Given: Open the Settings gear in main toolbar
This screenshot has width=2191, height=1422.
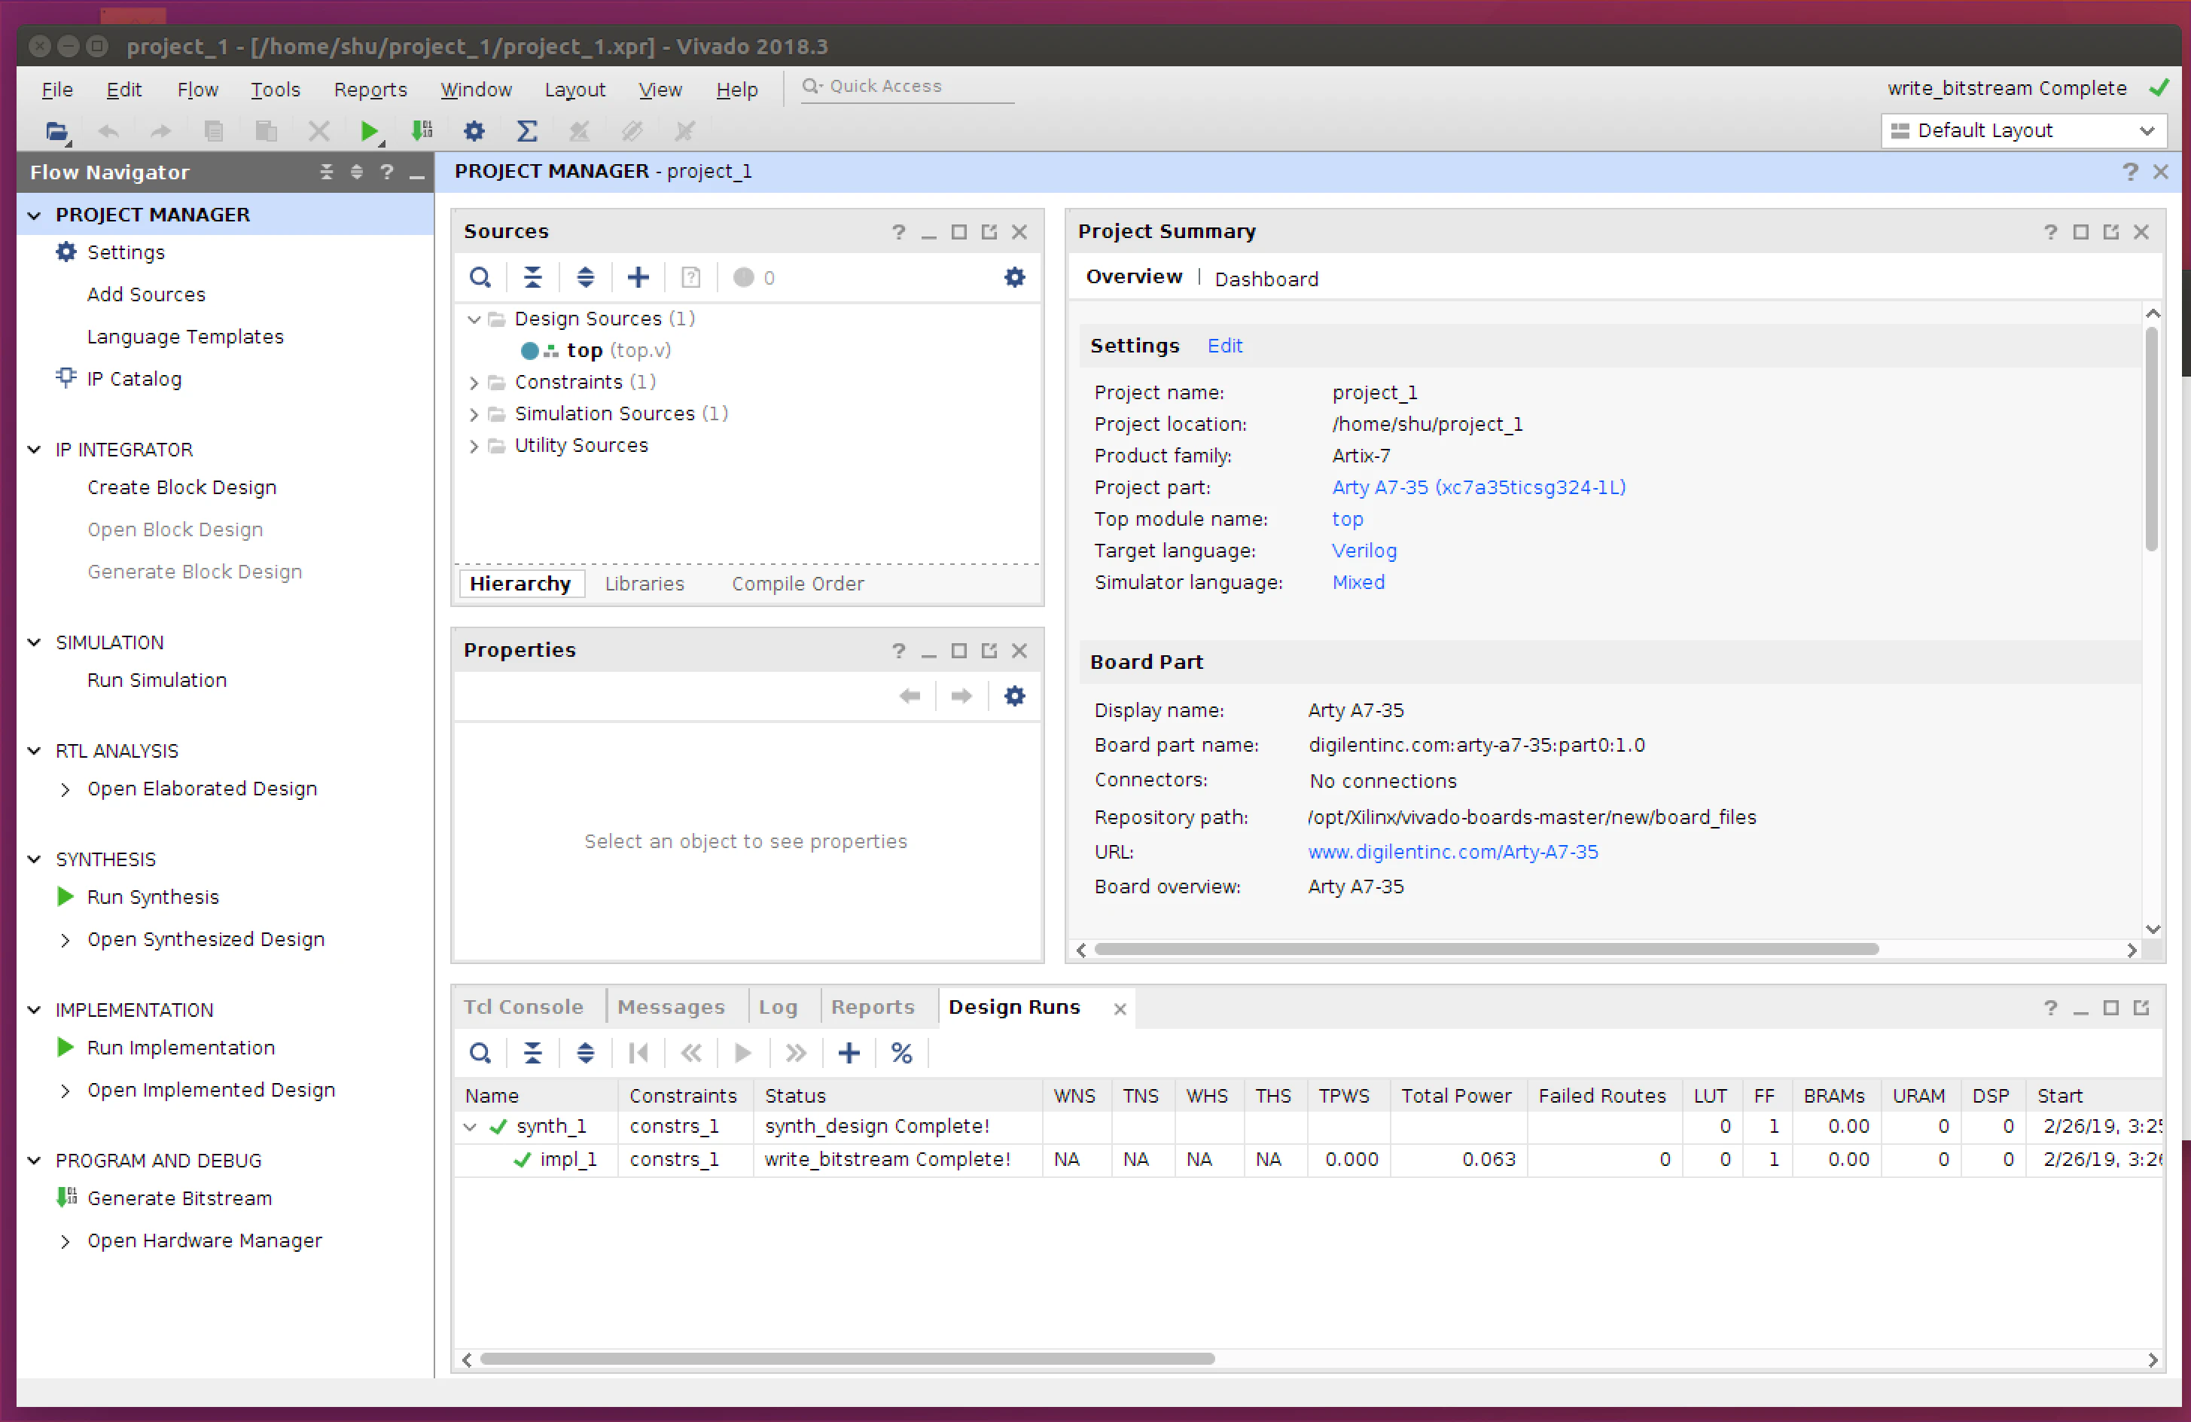Looking at the screenshot, I should (474, 131).
